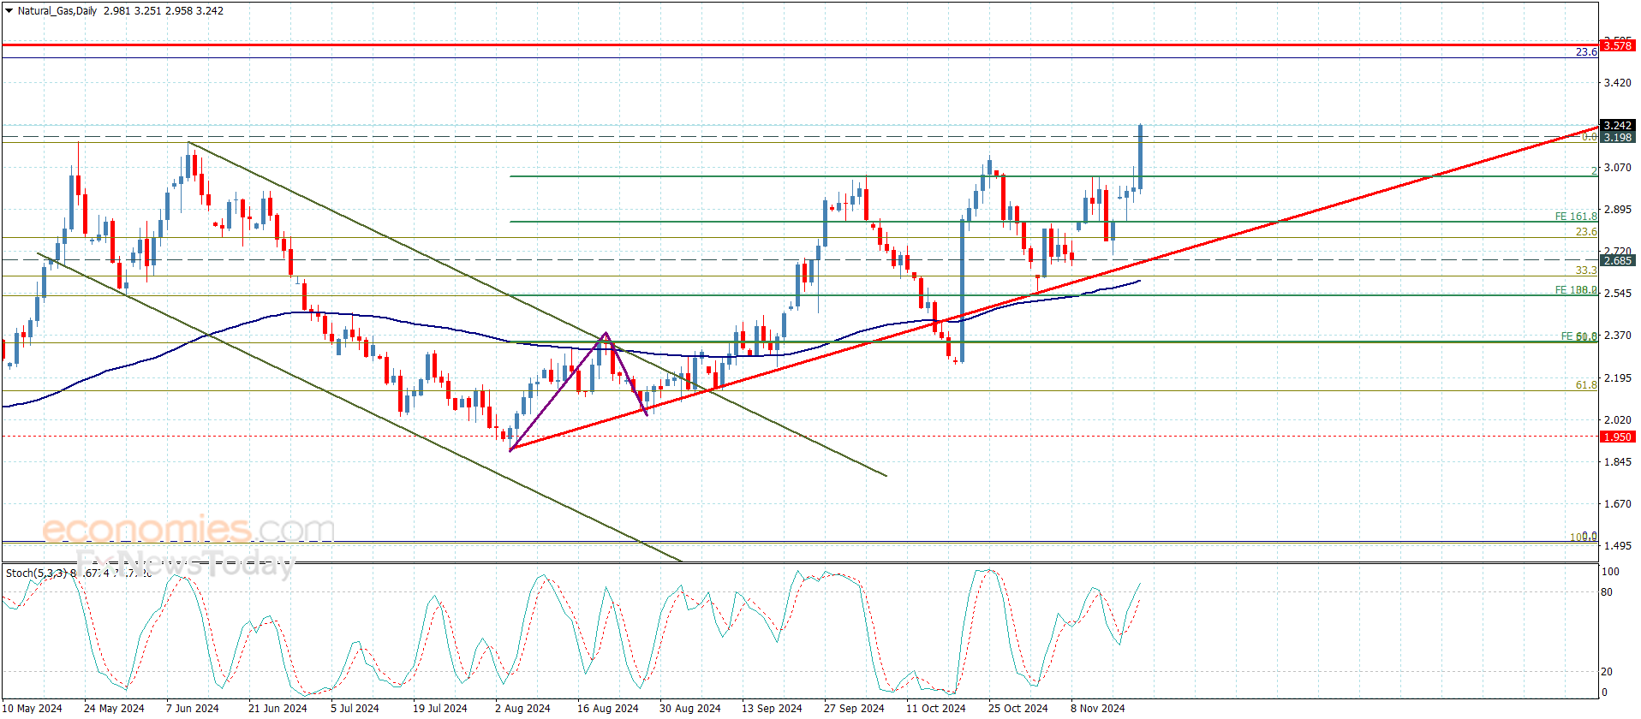The height and width of the screenshot is (719, 1641).
Task: Click the 5 Jul 2024 date label
Action: click(355, 708)
